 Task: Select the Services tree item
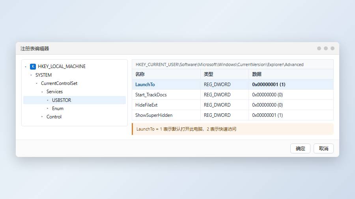(x=54, y=92)
